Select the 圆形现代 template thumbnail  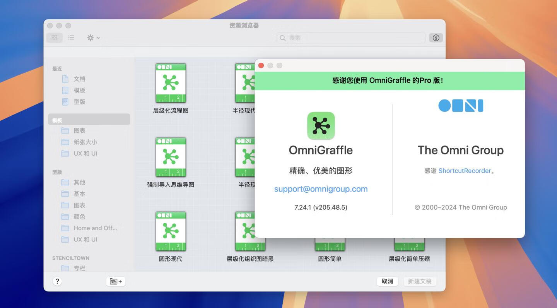[171, 231]
